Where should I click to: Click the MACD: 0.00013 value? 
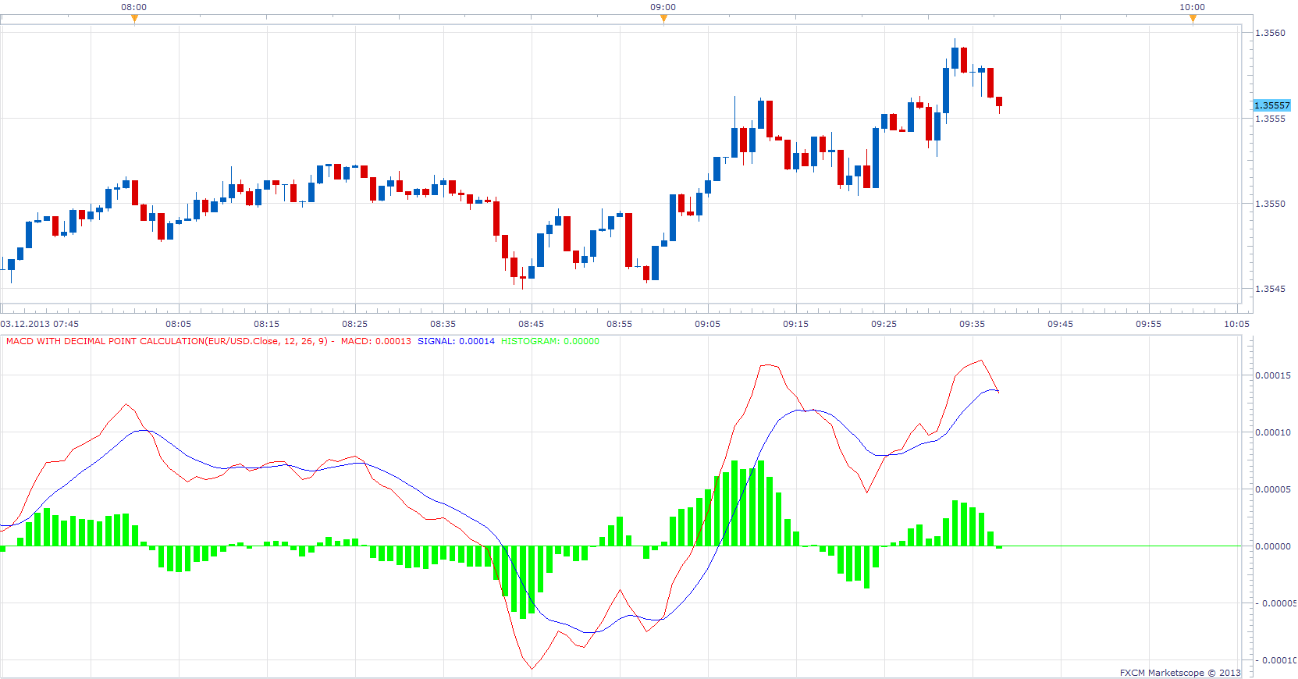click(x=375, y=341)
